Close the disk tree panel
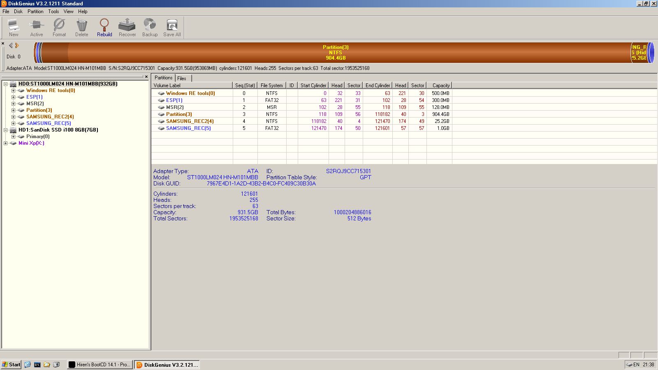 tap(146, 77)
